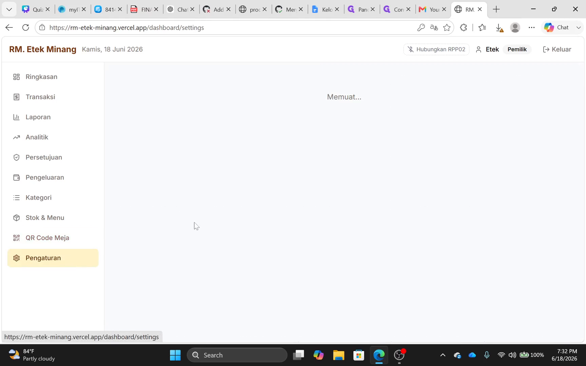Expand the tab search dropdown

coord(9,9)
